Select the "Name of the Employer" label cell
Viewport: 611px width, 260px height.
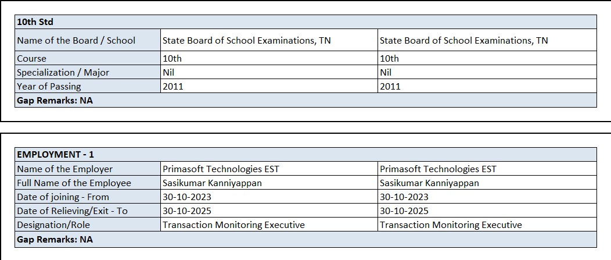pos(65,169)
